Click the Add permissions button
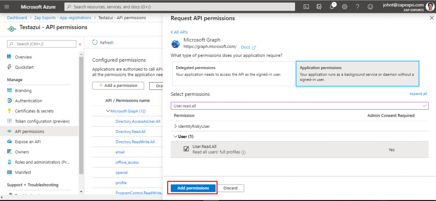This screenshot has height=201, width=436. tap(193, 188)
